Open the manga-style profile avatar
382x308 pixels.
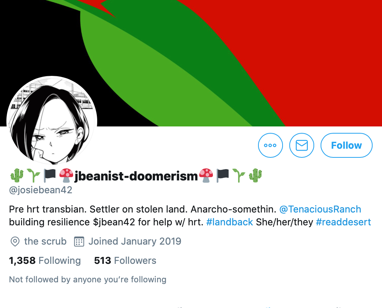click(x=52, y=121)
